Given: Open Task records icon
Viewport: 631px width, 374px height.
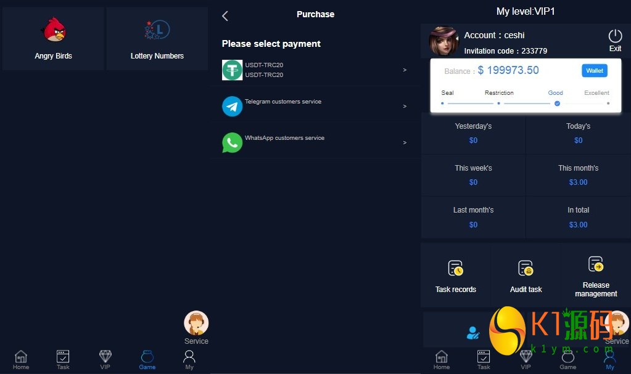Looking at the screenshot, I should pyautogui.click(x=456, y=268).
